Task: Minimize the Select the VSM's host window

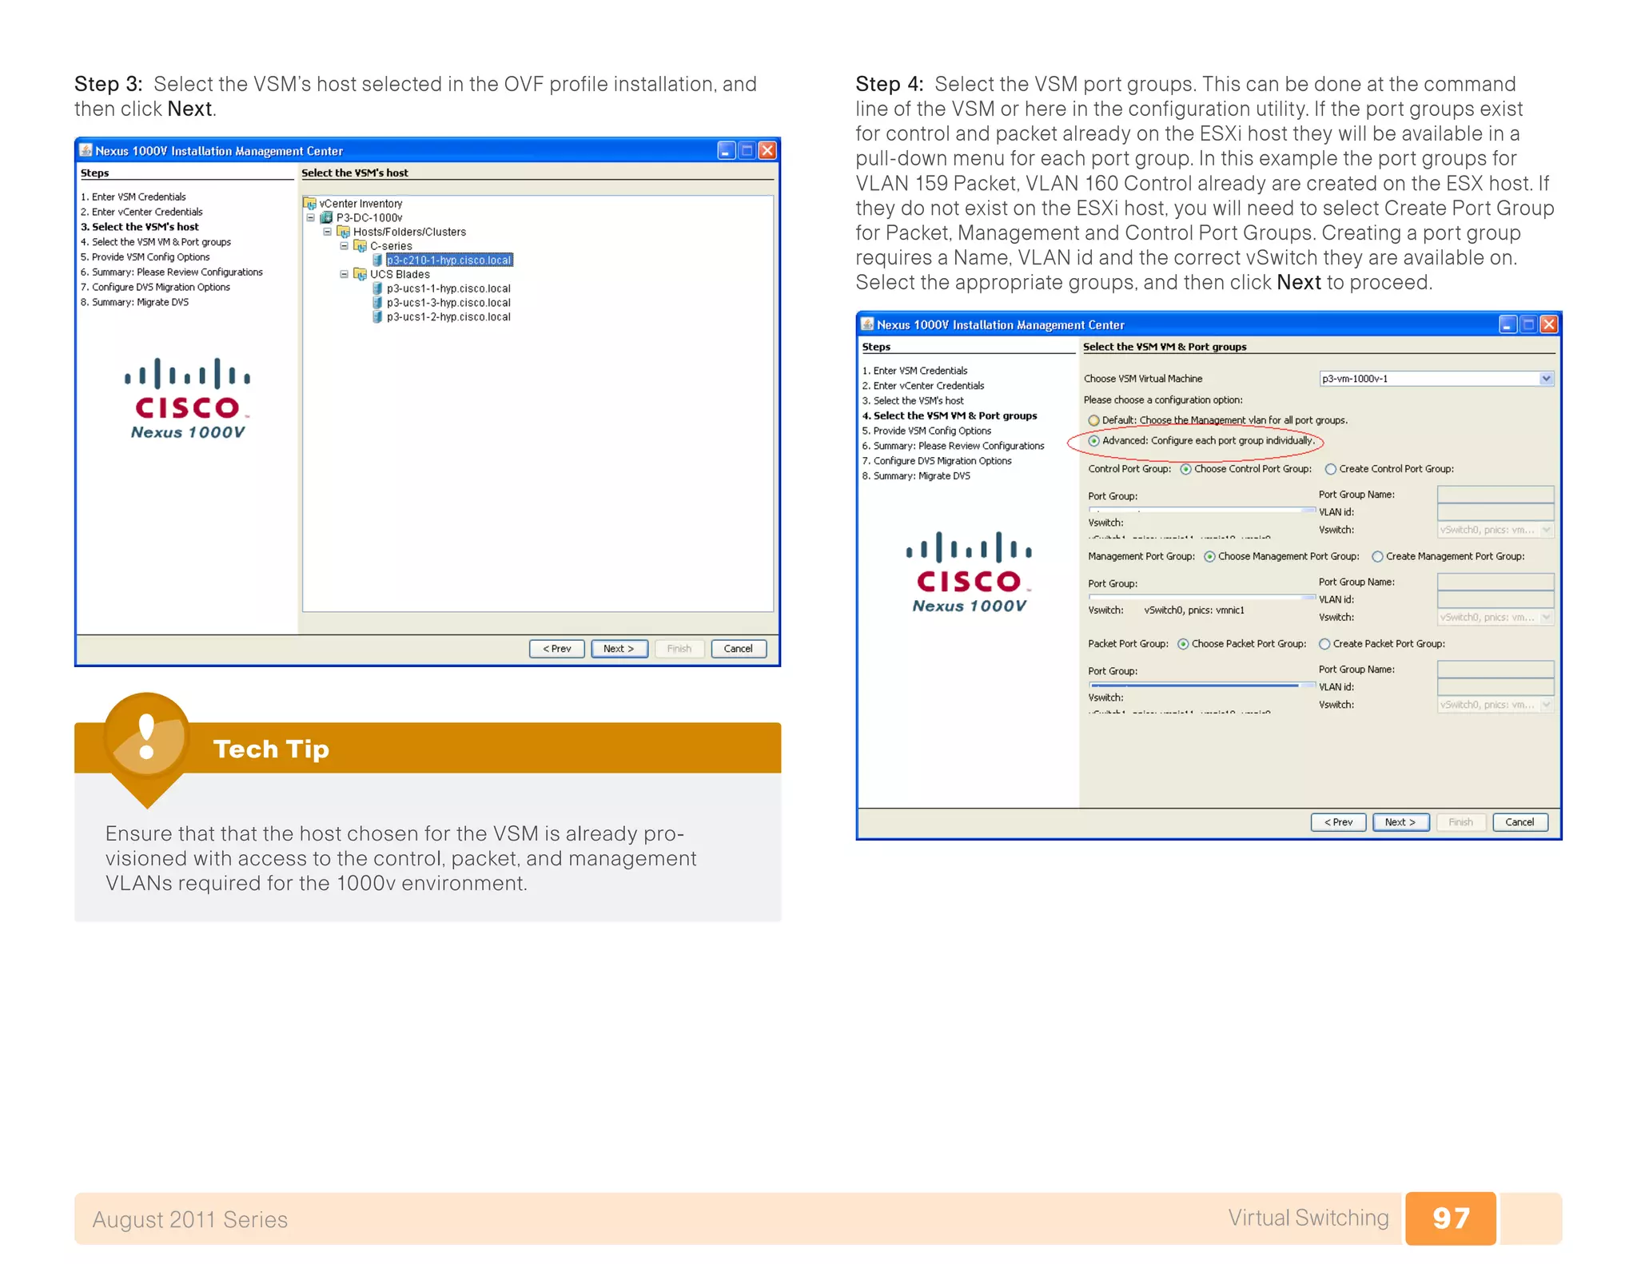Action: (726, 150)
